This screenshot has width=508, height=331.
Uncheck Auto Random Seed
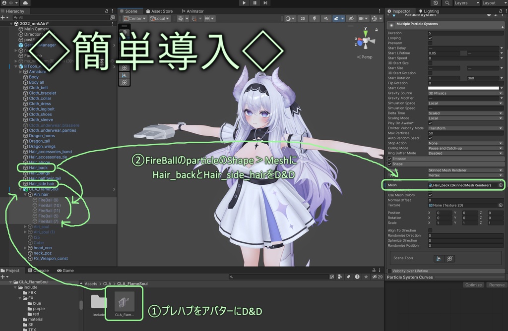431,138
